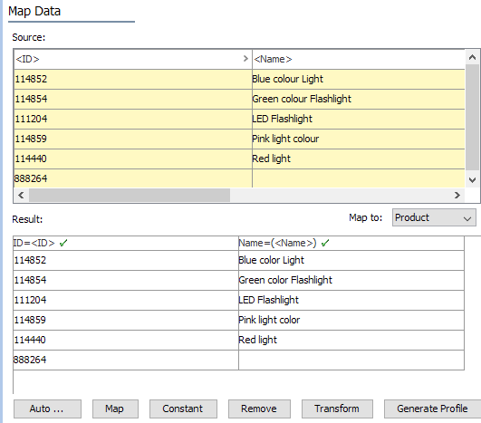Click the Constant button
481x423 pixels.
coord(183,409)
